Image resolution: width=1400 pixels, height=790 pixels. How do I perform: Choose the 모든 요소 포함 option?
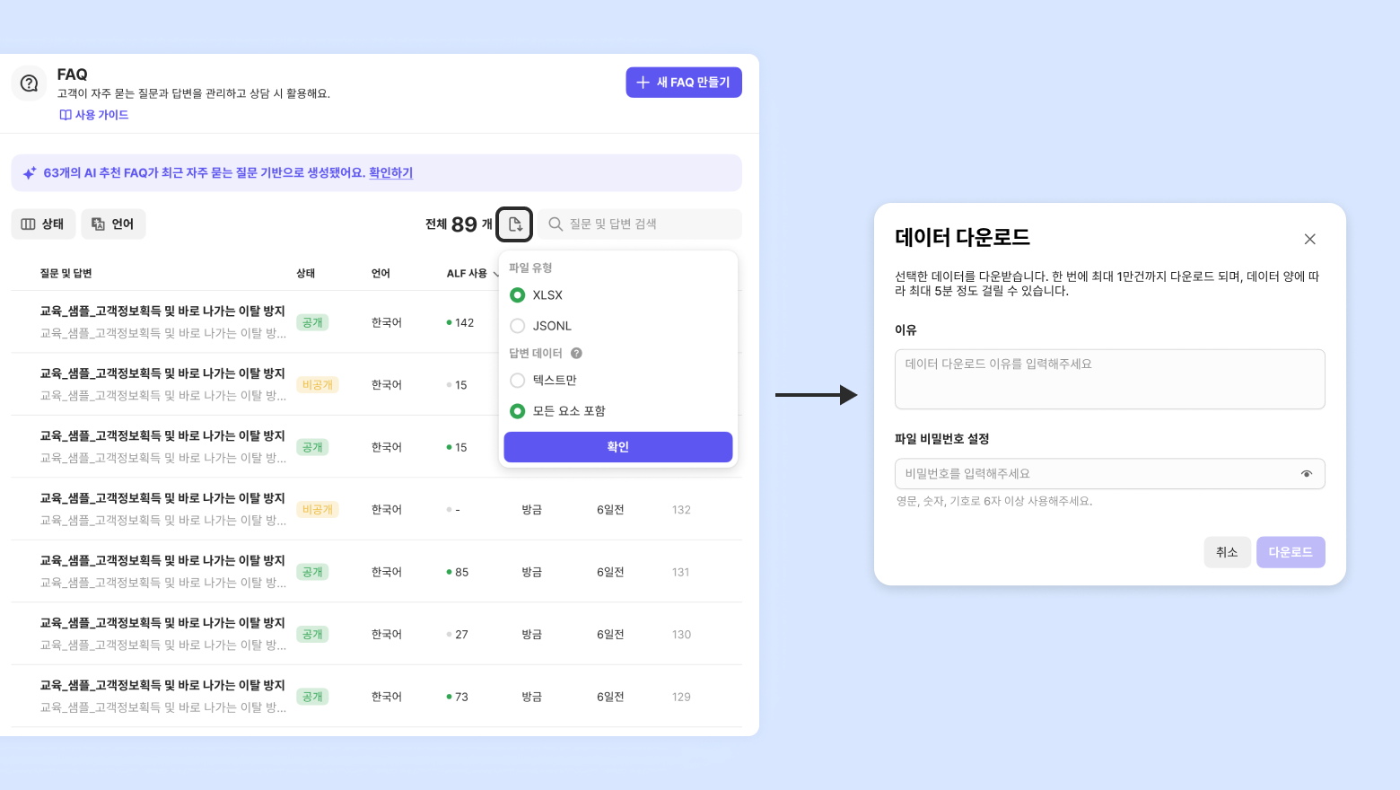pos(557,411)
